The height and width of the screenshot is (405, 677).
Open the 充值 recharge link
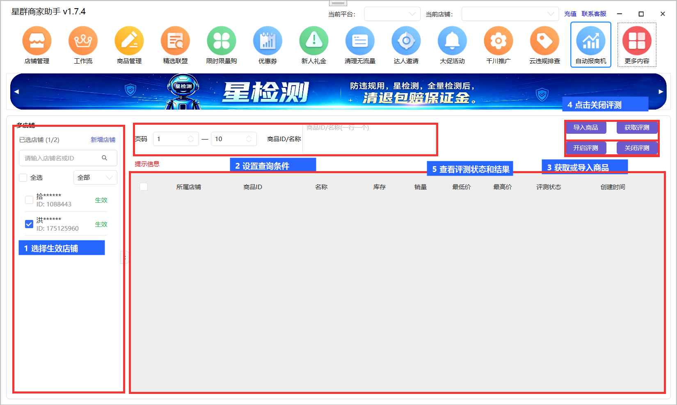(x=570, y=14)
